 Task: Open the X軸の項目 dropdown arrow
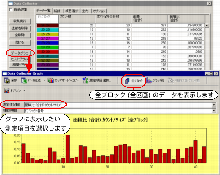pos(214,111)
